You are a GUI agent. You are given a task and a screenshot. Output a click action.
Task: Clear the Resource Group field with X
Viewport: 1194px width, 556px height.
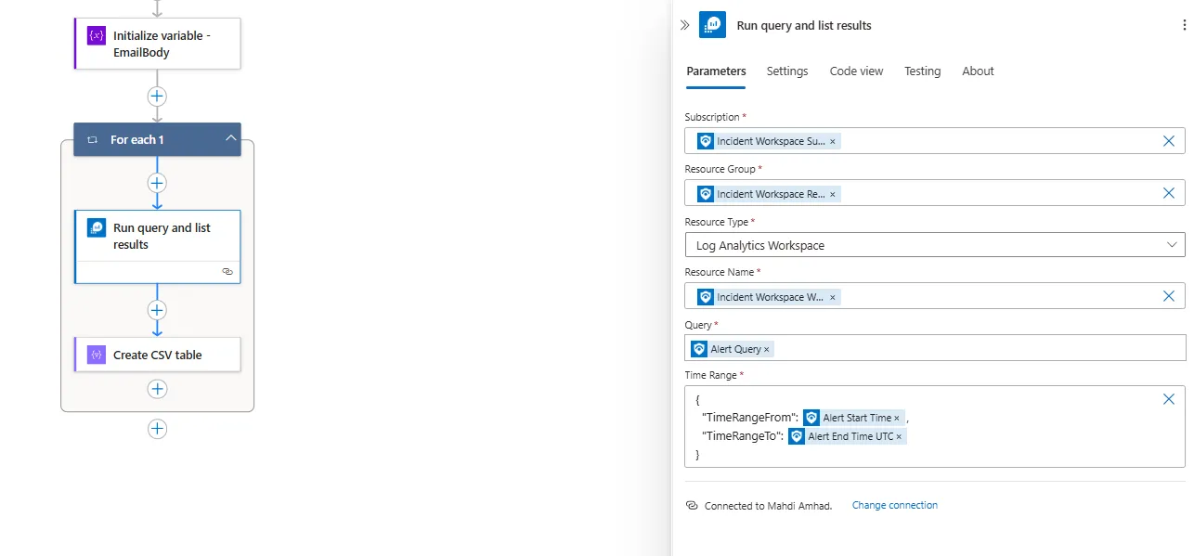coord(1169,193)
